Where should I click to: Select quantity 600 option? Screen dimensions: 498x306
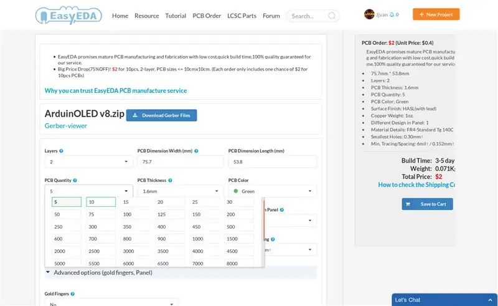click(67, 239)
